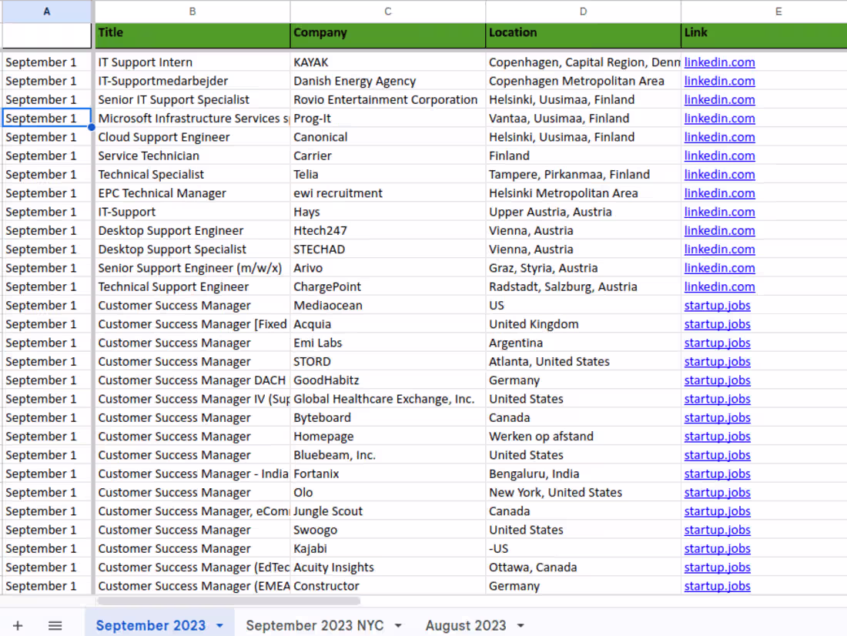Select Customer Success Manager DACH cell
The height and width of the screenshot is (636, 847).
click(192, 380)
